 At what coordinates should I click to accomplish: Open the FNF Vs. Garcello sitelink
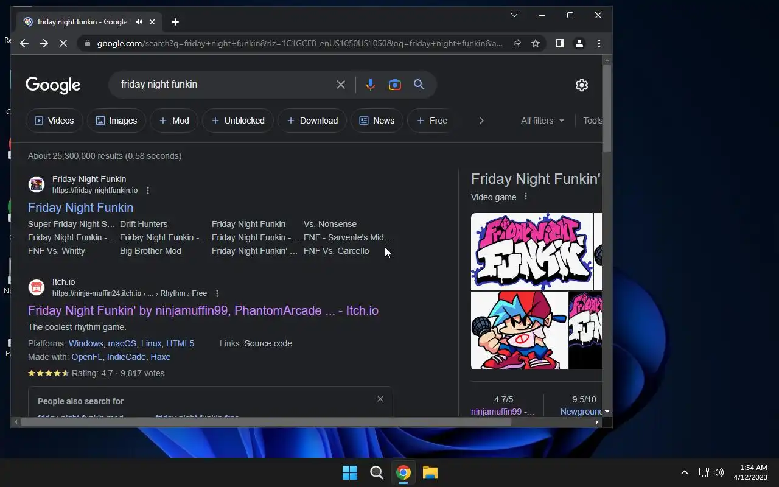click(x=336, y=251)
